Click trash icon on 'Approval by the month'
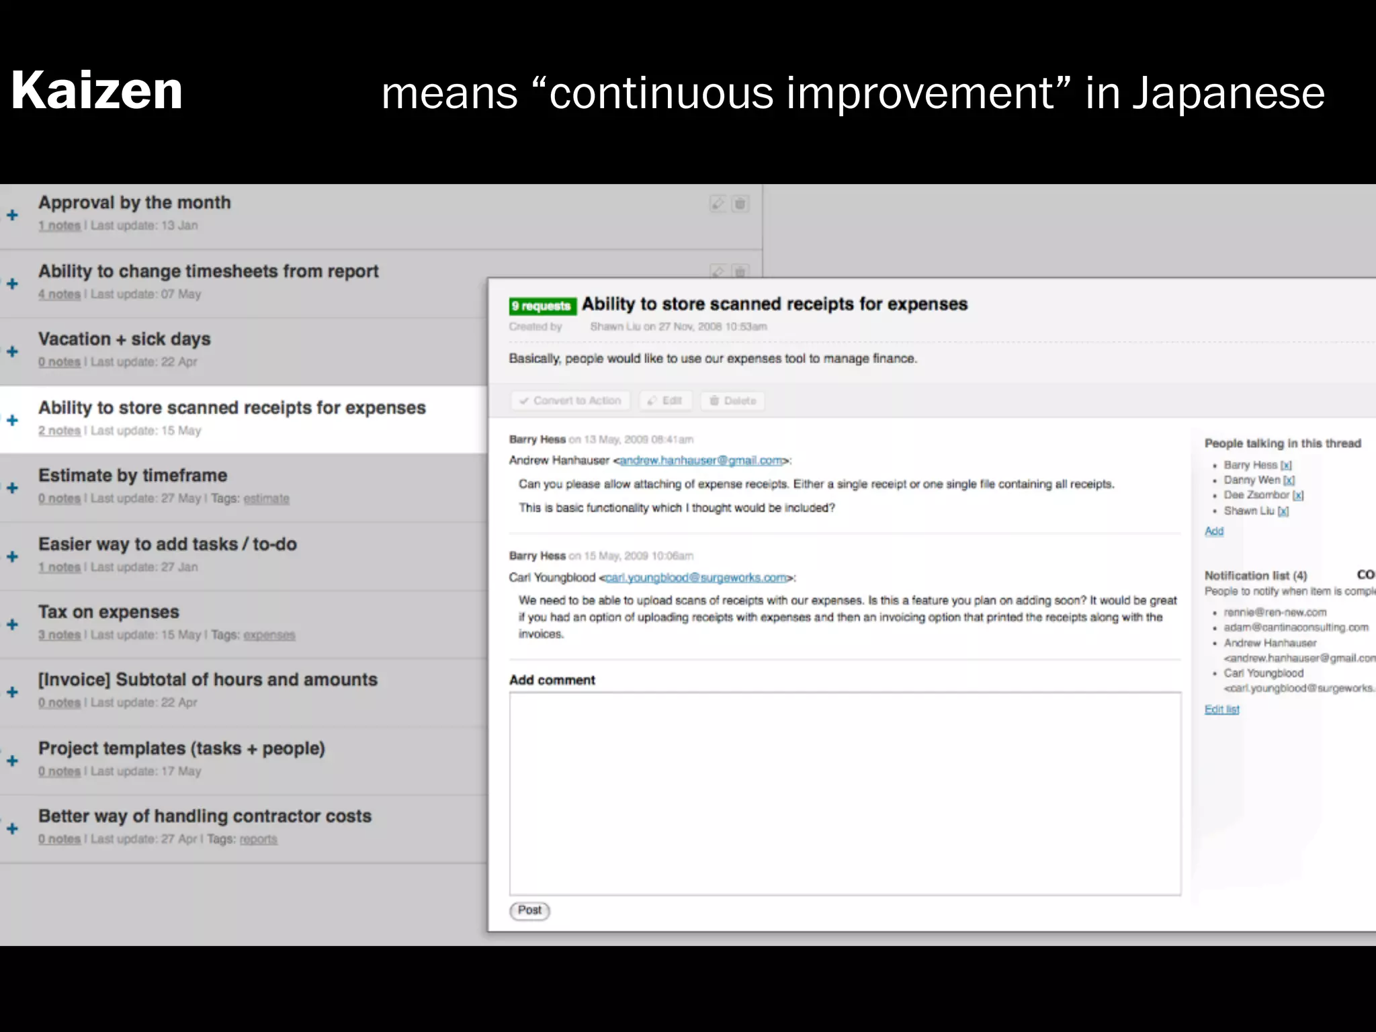1376x1032 pixels. pos(740,204)
